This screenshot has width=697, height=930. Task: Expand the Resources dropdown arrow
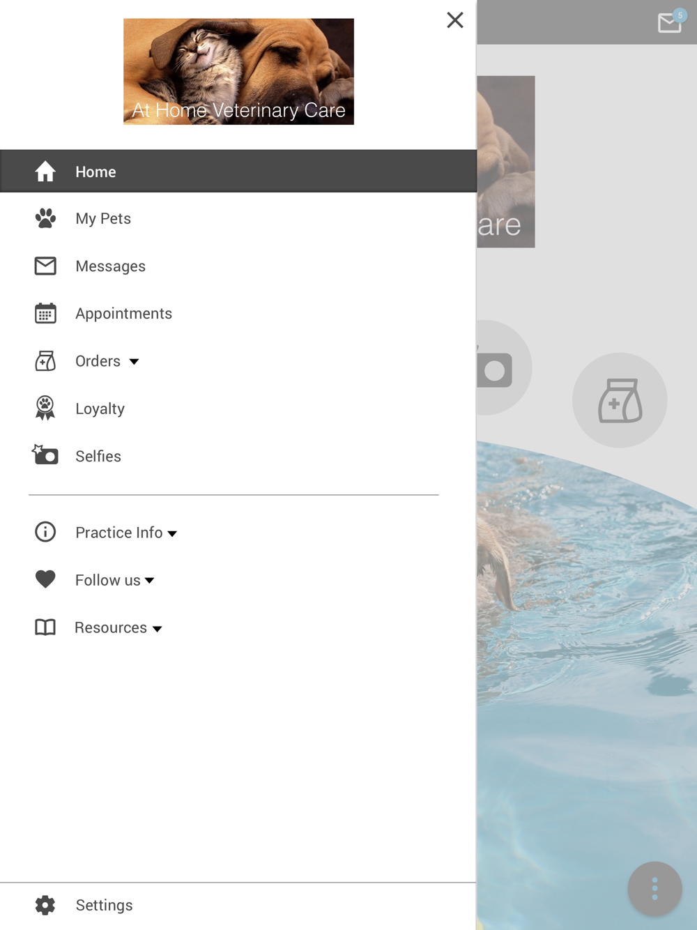[x=158, y=629]
